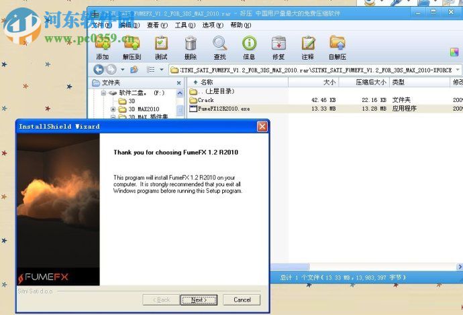This screenshot has height=315, width=463.
Task: Open the 工具(T) menu
Action: [x=185, y=25]
